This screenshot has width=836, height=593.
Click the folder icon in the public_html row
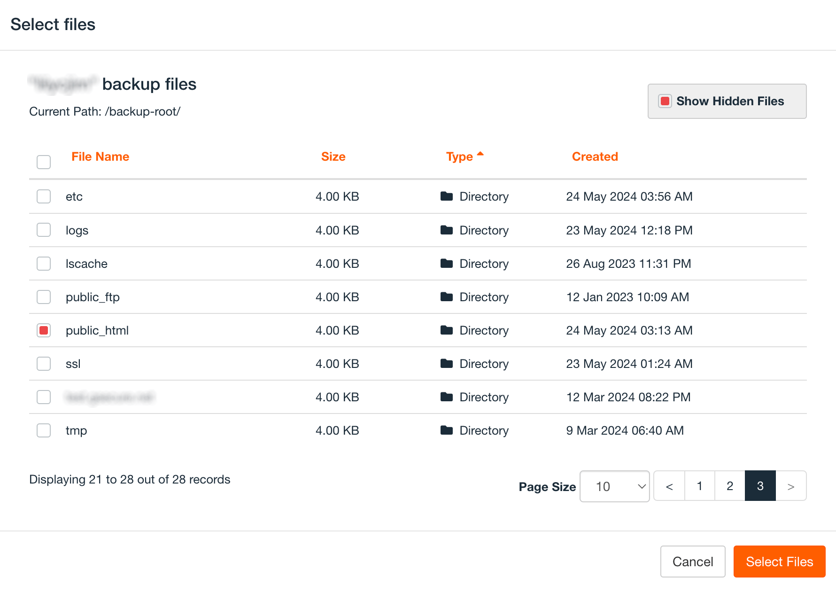coord(446,330)
